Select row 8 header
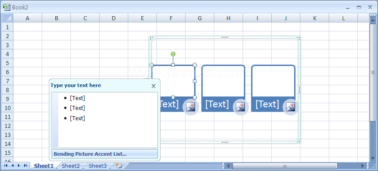 tap(7, 90)
